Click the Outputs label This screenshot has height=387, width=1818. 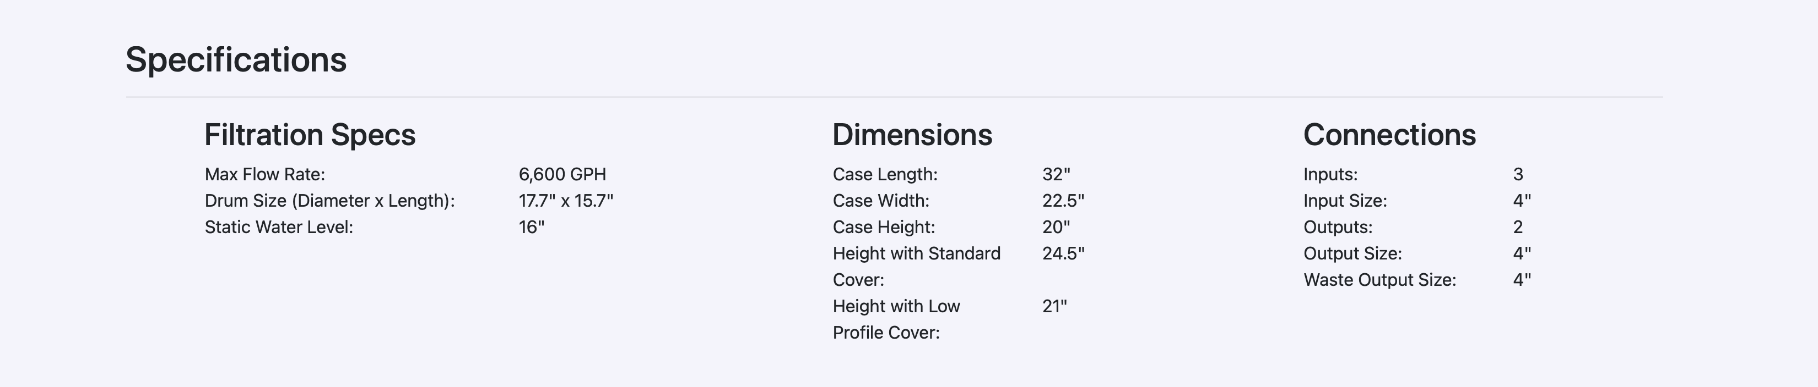click(x=1338, y=227)
